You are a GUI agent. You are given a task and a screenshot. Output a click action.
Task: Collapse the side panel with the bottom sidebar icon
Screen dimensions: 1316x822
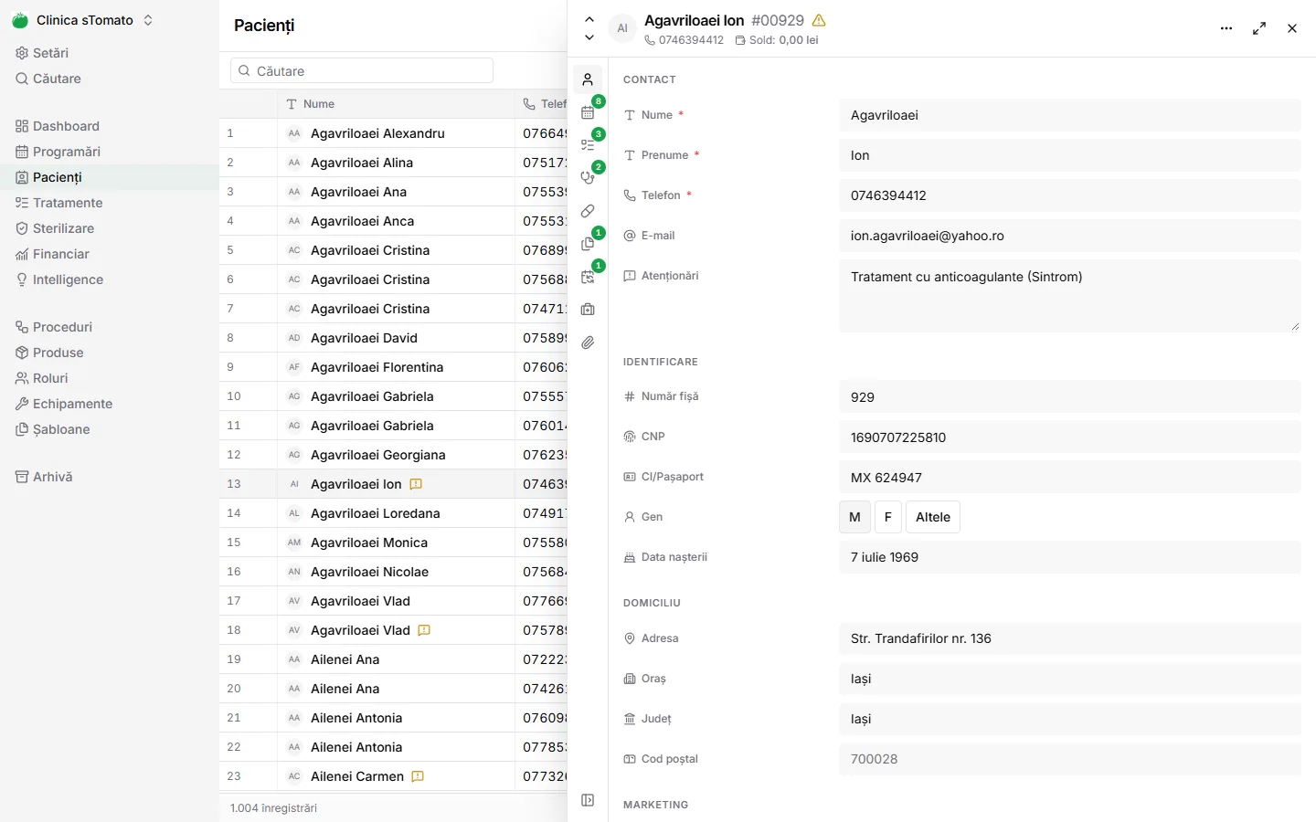(588, 800)
